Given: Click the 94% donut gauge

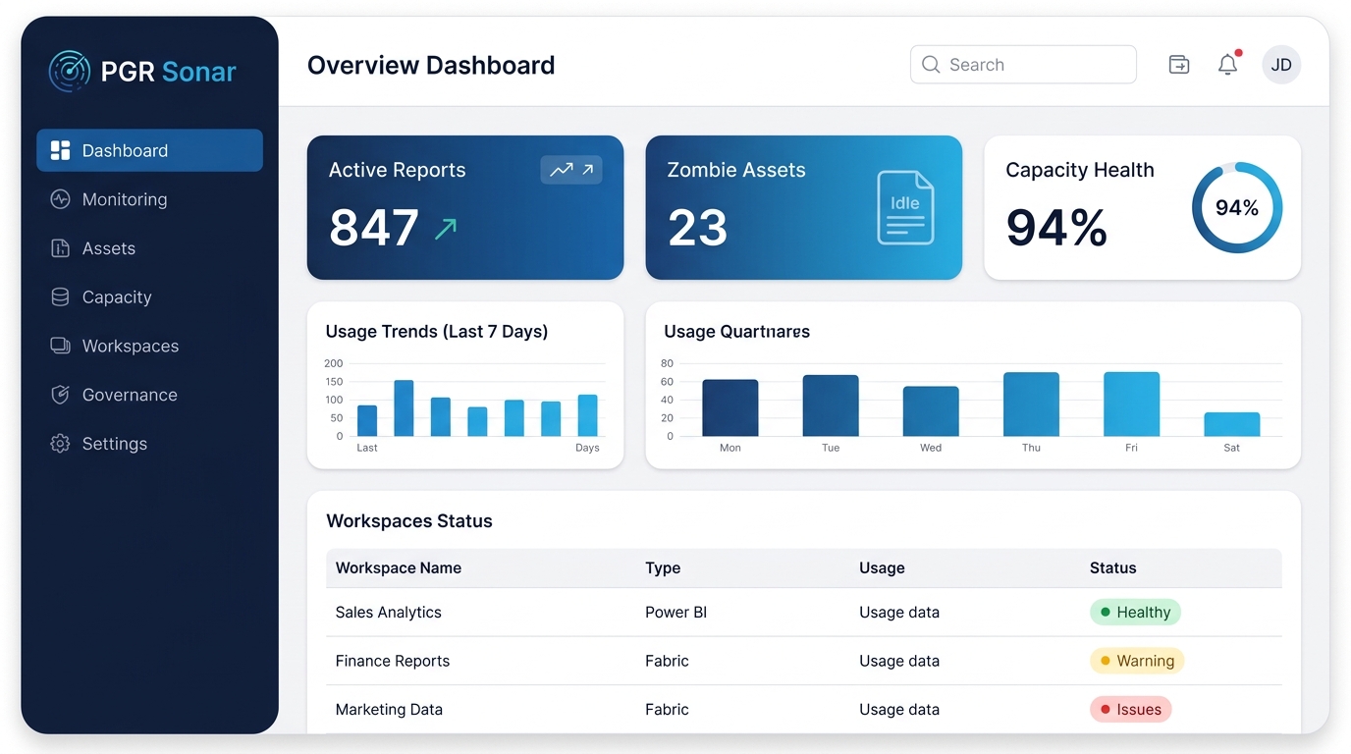Looking at the screenshot, I should tap(1237, 207).
